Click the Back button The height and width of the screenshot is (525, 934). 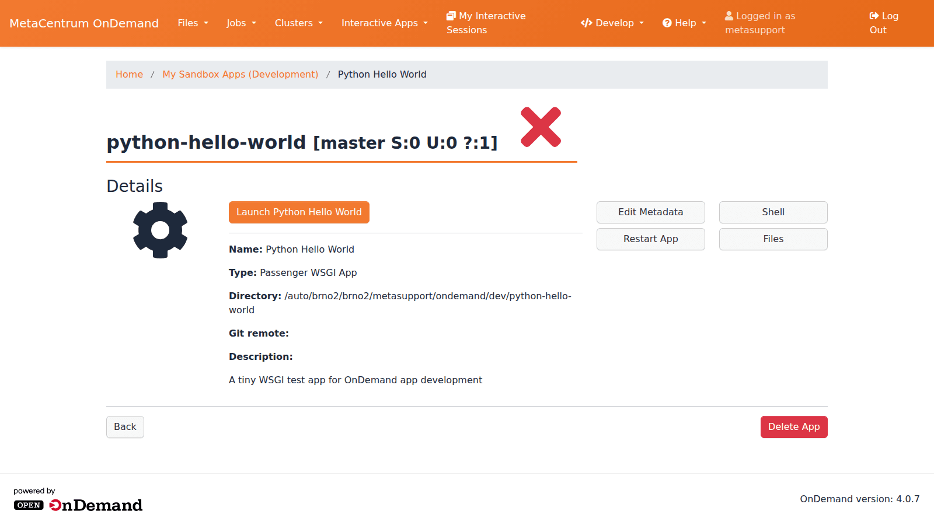click(x=125, y=427)
